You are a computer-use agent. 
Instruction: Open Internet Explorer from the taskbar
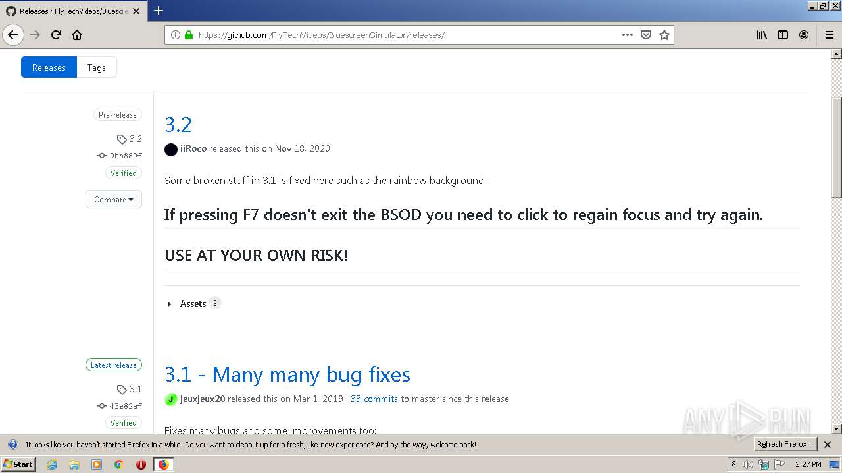coord(53,464)
